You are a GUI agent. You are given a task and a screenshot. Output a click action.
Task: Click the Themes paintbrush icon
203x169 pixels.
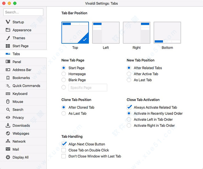point(8,38)
